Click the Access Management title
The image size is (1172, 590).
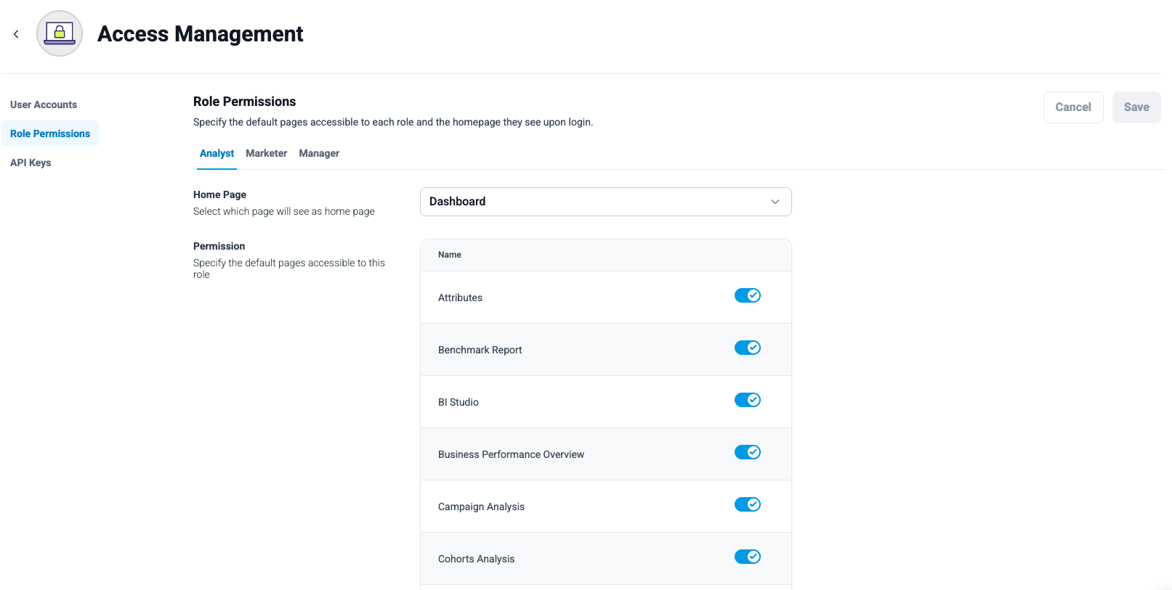[x=201, y=34]
